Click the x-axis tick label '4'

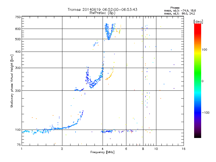103,149
